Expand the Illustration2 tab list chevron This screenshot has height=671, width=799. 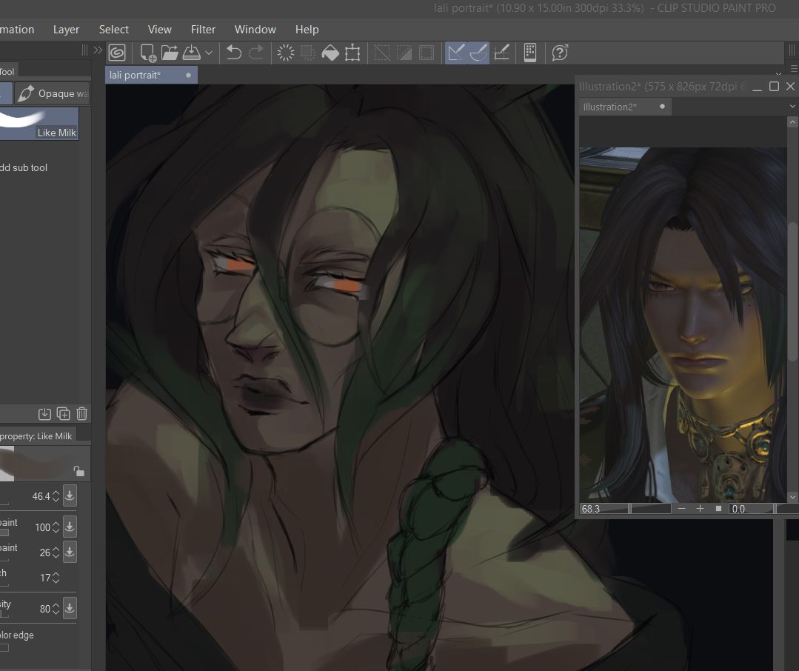[792, 107]
